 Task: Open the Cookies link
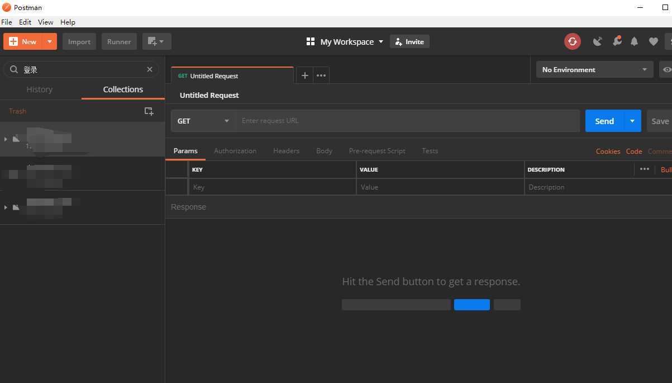coord(608,151)
